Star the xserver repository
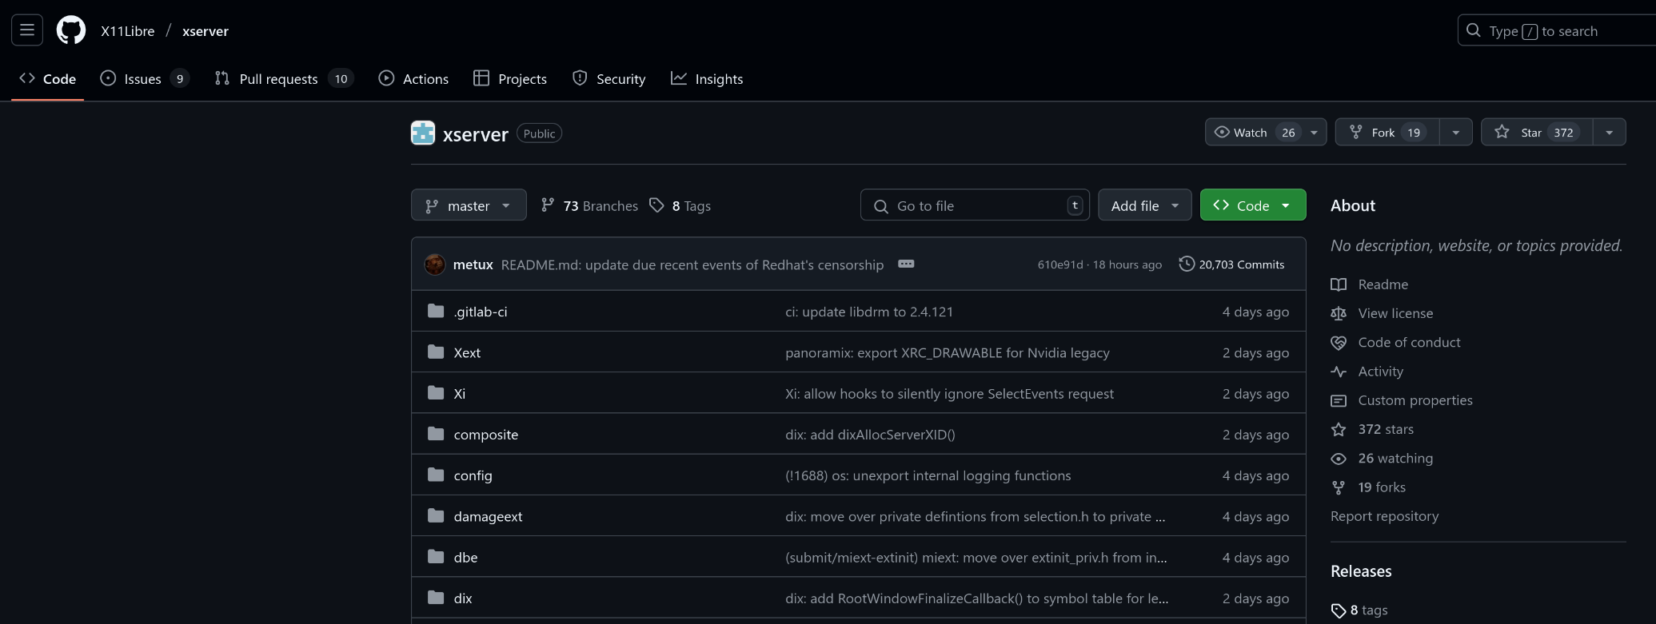 (x=1537, y=132)
